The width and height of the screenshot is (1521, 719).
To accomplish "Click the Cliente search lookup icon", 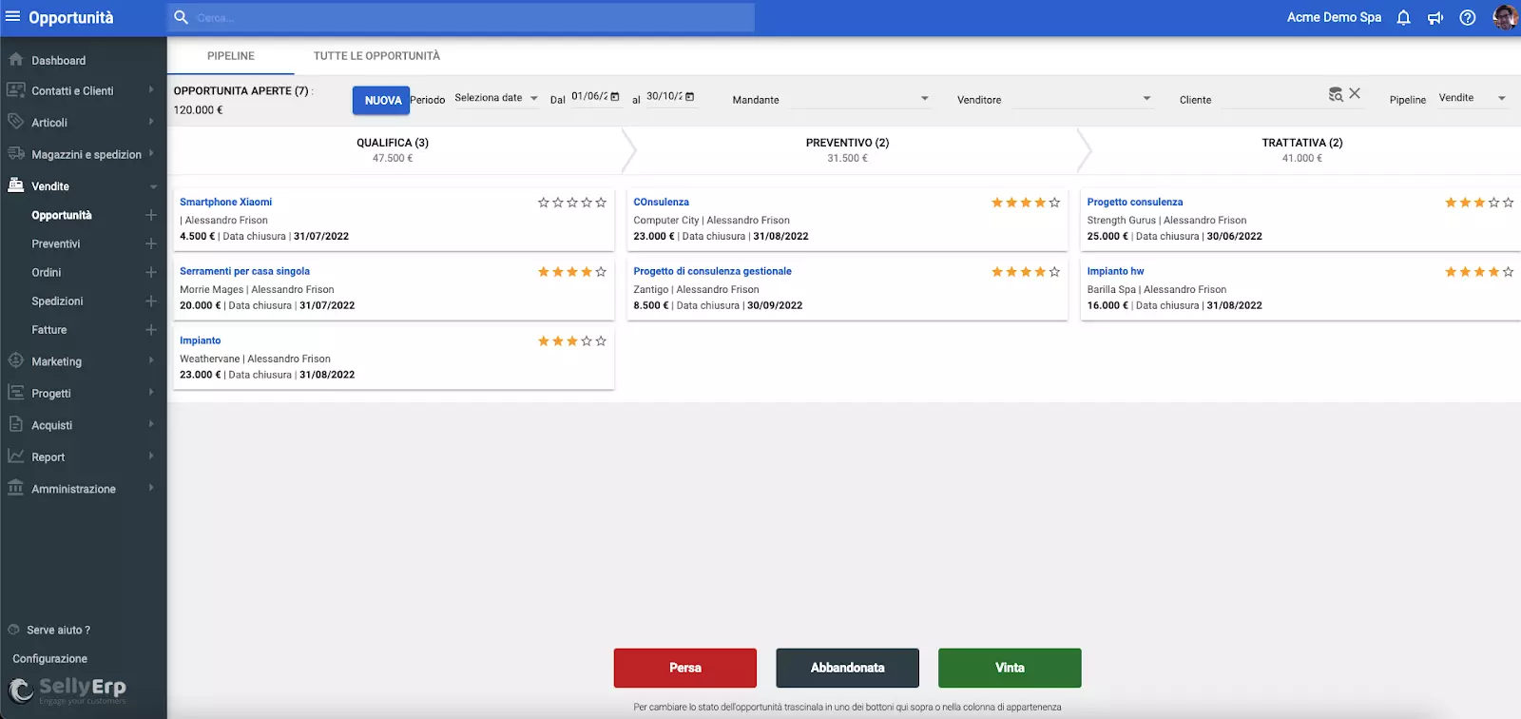I will (x=1336, y=94).
